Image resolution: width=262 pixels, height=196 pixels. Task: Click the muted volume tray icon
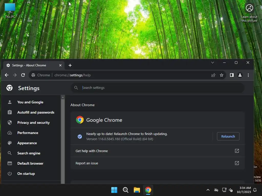pyautogui.click(x=231, y=190)
